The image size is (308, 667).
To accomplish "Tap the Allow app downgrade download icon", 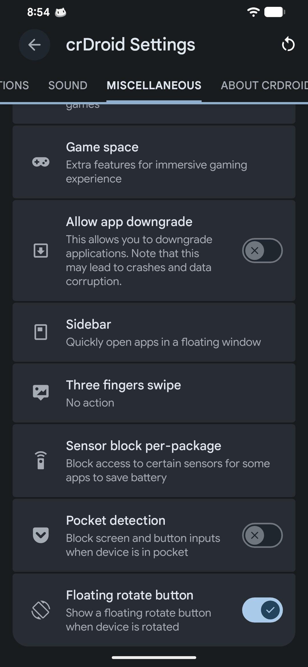I will click(x=41, y=251).
